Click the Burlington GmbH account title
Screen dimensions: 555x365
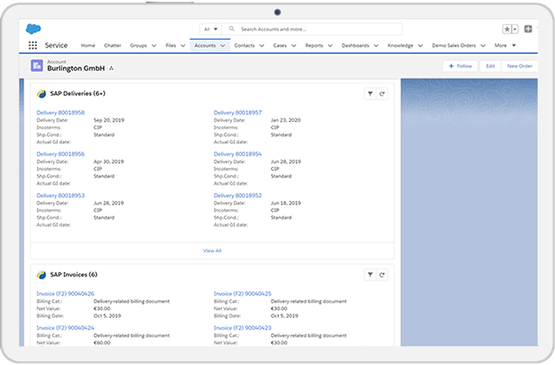[x=75, y=68]
